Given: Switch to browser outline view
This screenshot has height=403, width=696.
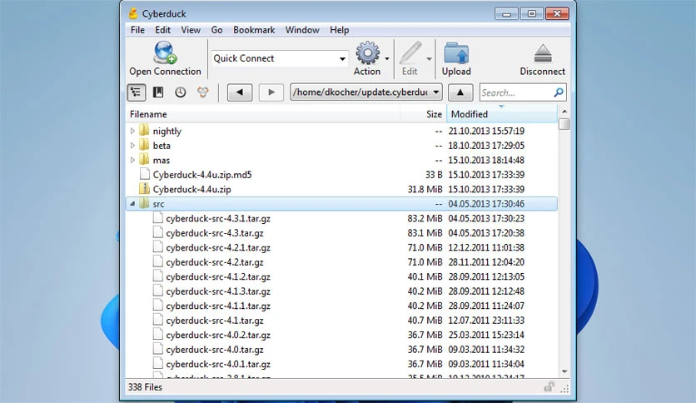Looking at the screenshot, I should coord(136,92).
